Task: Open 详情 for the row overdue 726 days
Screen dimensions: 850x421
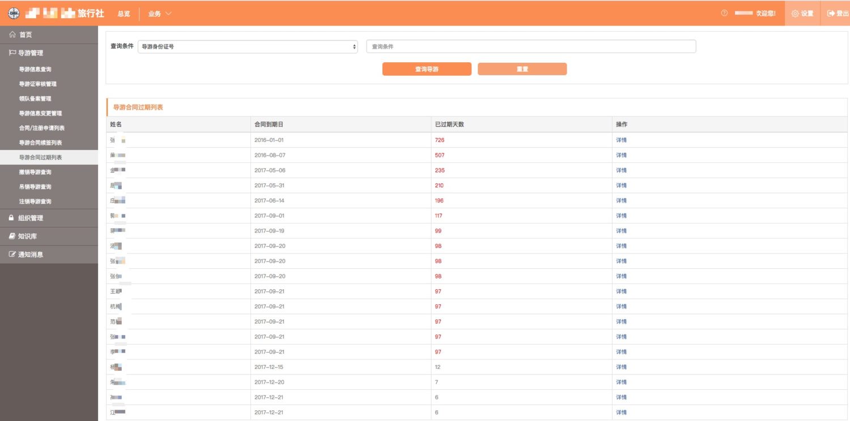Action: coord(621,140)
